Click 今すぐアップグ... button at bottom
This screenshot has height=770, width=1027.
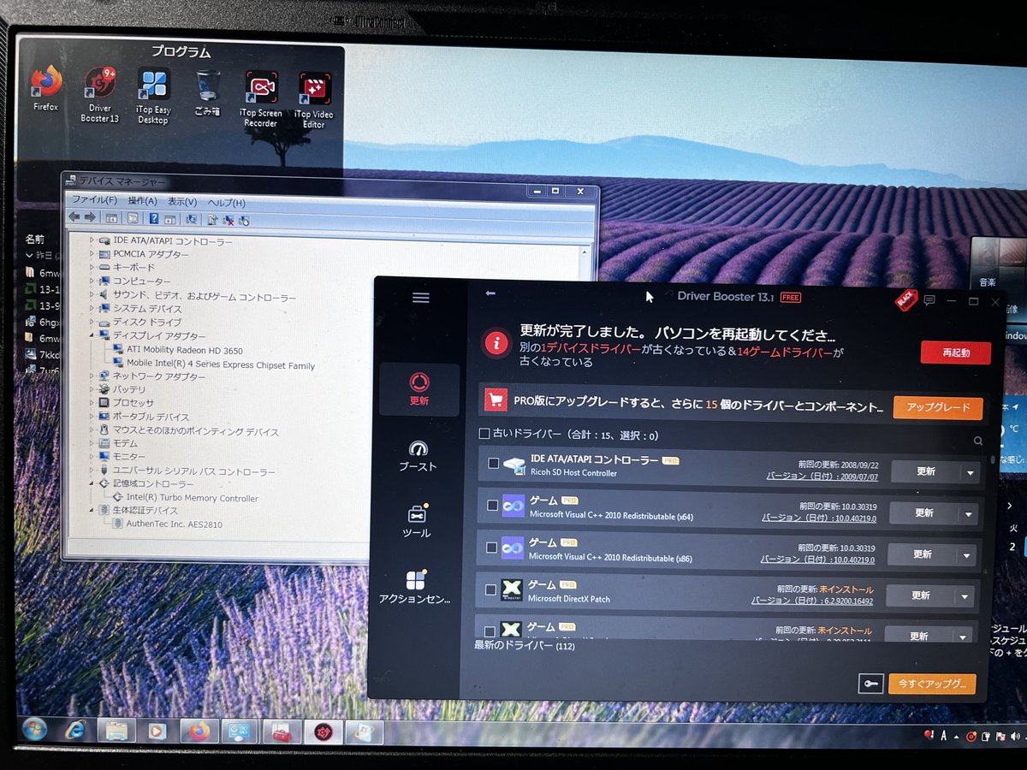932,684
